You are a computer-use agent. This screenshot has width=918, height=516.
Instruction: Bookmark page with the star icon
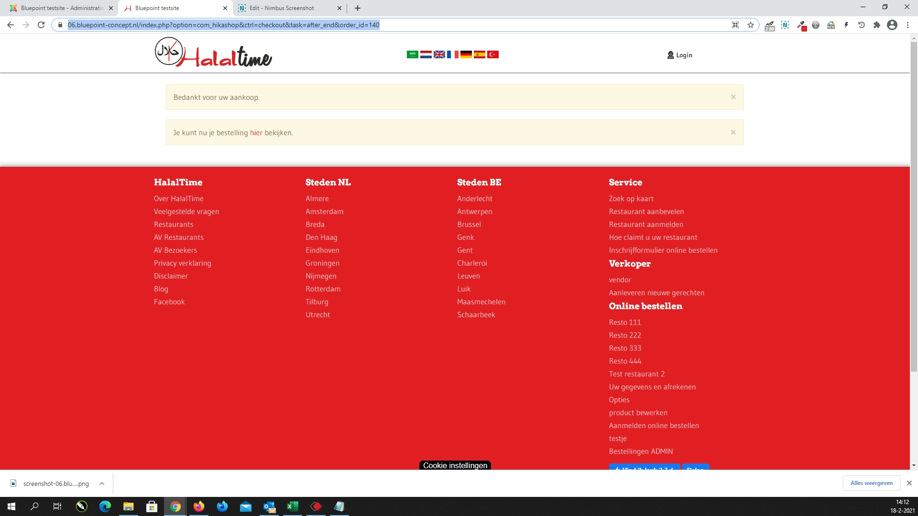751,25
